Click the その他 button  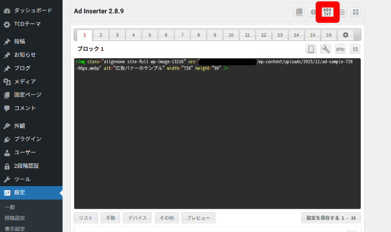click(167, 218)
